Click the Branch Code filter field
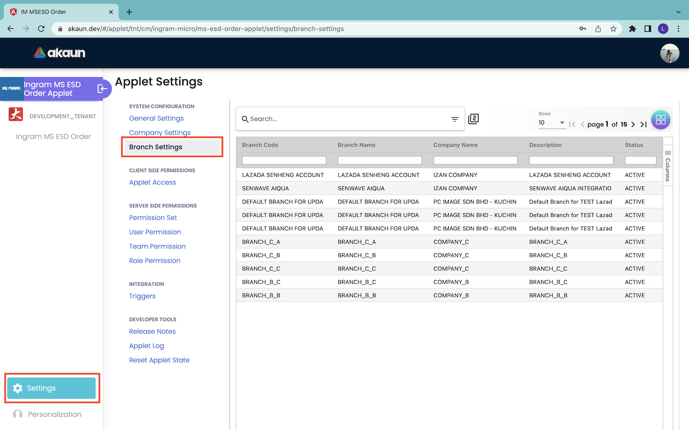The image size is (689, 430). 284,161
